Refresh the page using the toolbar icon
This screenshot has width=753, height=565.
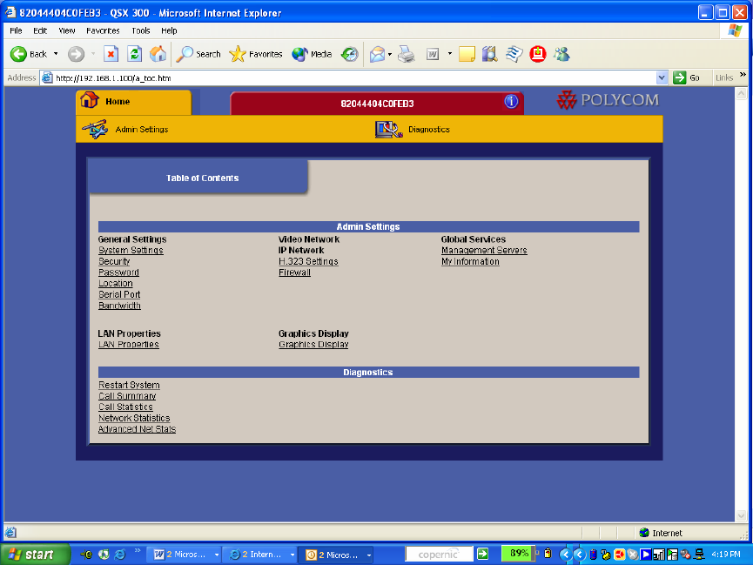pyautogui.click(x=134, y=54)
